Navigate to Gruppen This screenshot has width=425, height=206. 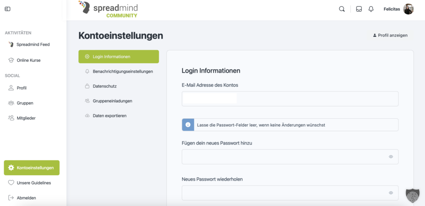click(x=25, y=103)
